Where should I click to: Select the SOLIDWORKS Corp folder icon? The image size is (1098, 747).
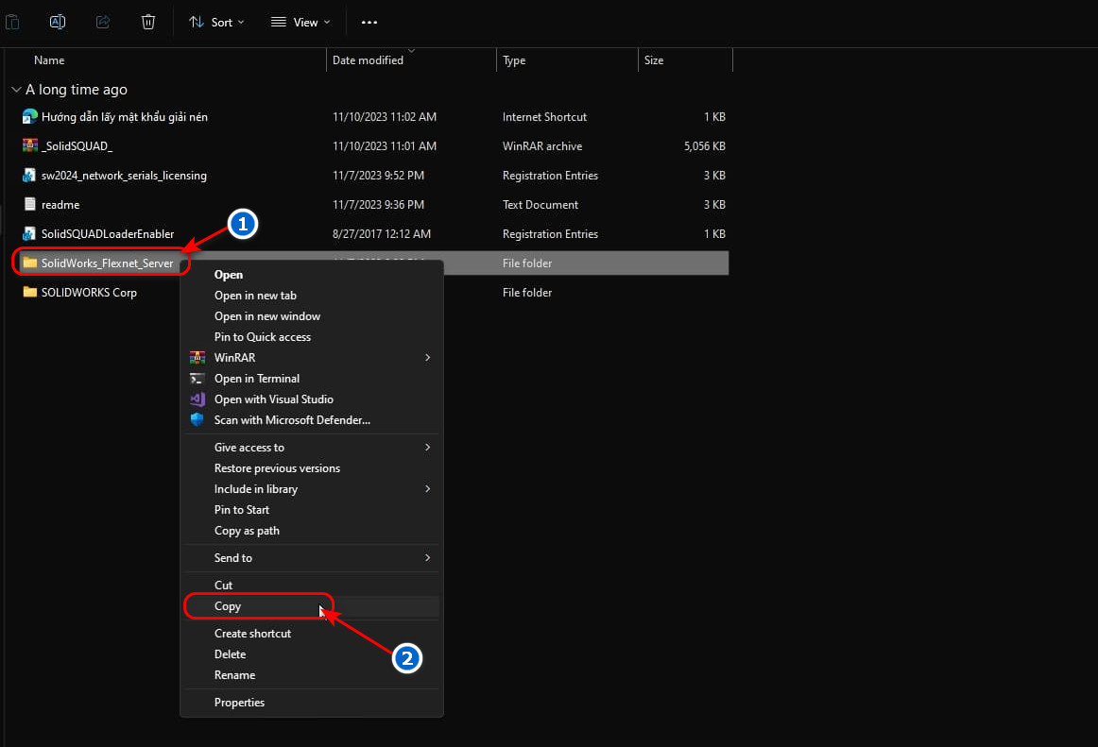click(x=30, y=292)
